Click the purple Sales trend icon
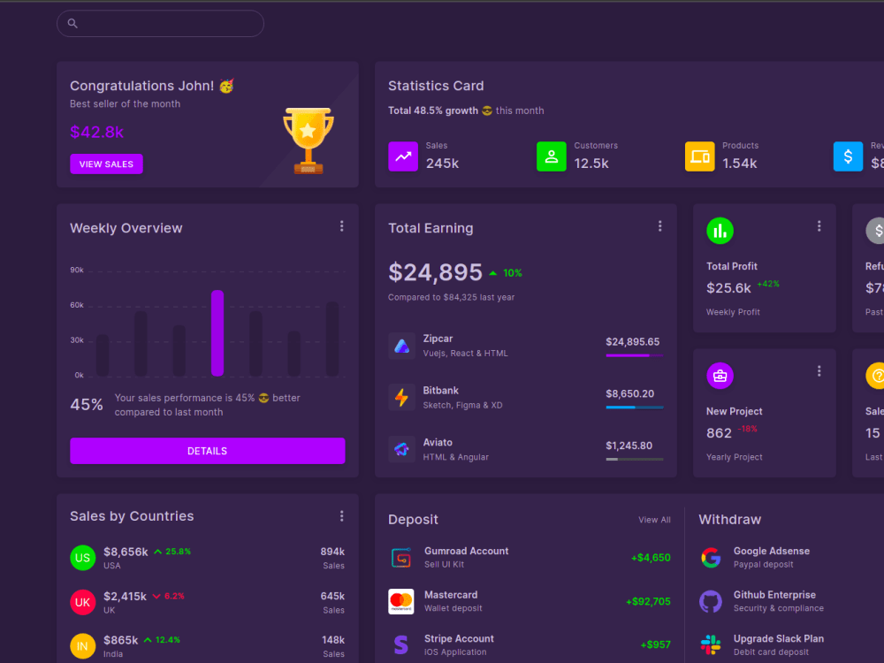Image resolution: width=884 pixels, height=663 pixels. point(403,156)
